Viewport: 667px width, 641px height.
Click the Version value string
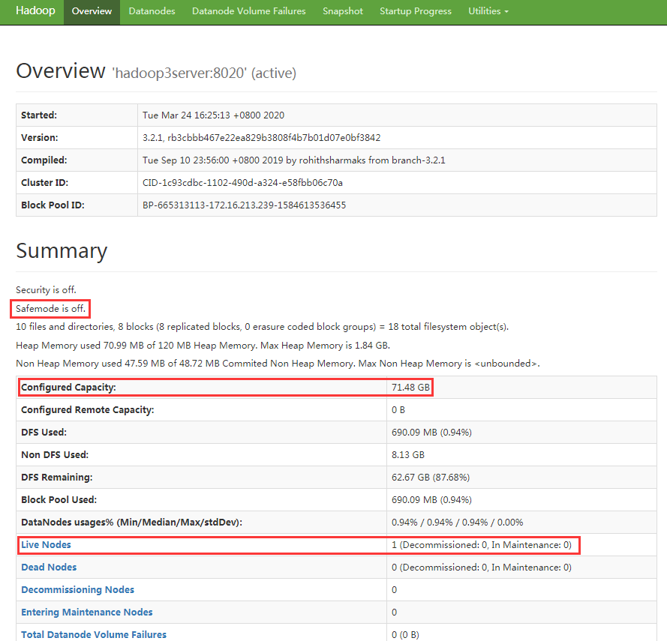(x=261, y=138)
